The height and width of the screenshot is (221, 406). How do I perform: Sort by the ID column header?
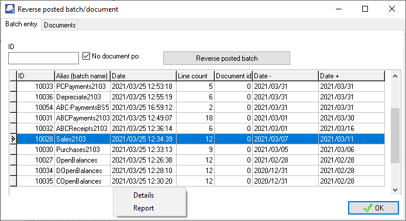(x=36, y=76)
